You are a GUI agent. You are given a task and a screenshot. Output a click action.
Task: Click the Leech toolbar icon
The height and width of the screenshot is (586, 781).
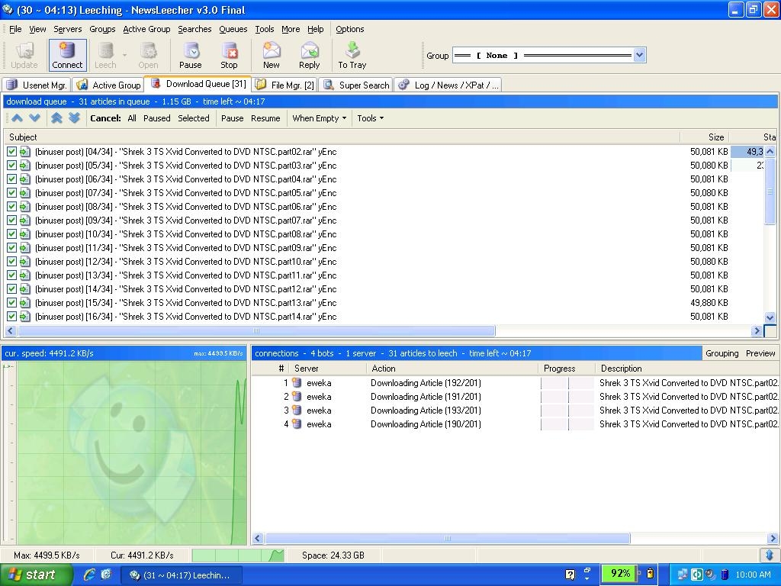coord(105,55)
